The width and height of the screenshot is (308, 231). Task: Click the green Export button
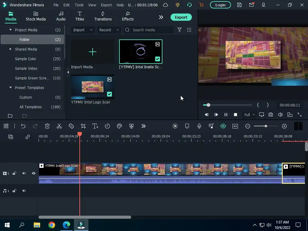[181, 17]
